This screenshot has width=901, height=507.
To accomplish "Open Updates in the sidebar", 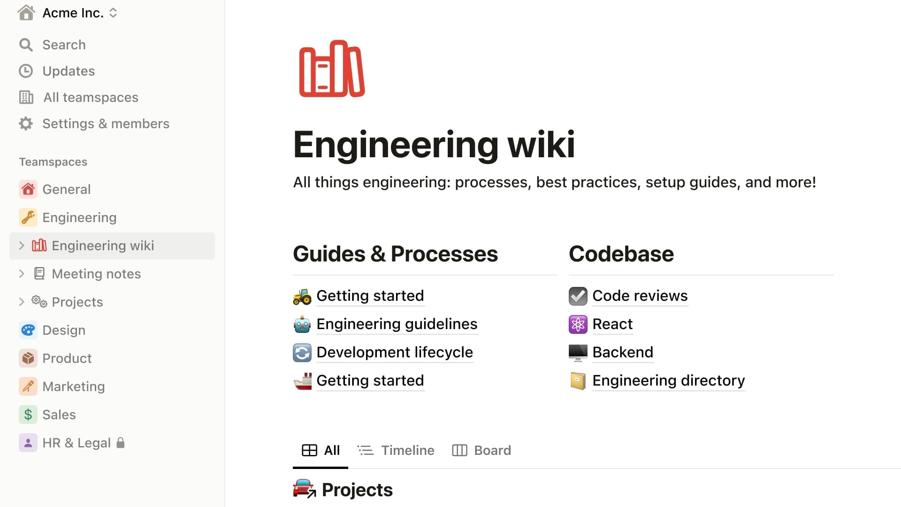I will tap(69, 71).
